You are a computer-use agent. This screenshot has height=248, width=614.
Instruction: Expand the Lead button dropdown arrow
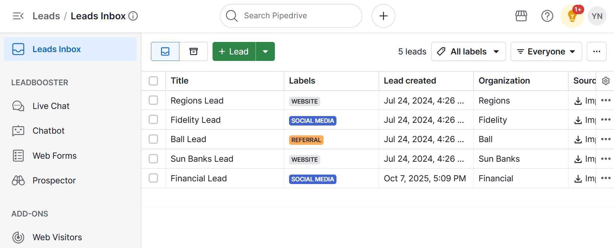[x=265, y=51]
